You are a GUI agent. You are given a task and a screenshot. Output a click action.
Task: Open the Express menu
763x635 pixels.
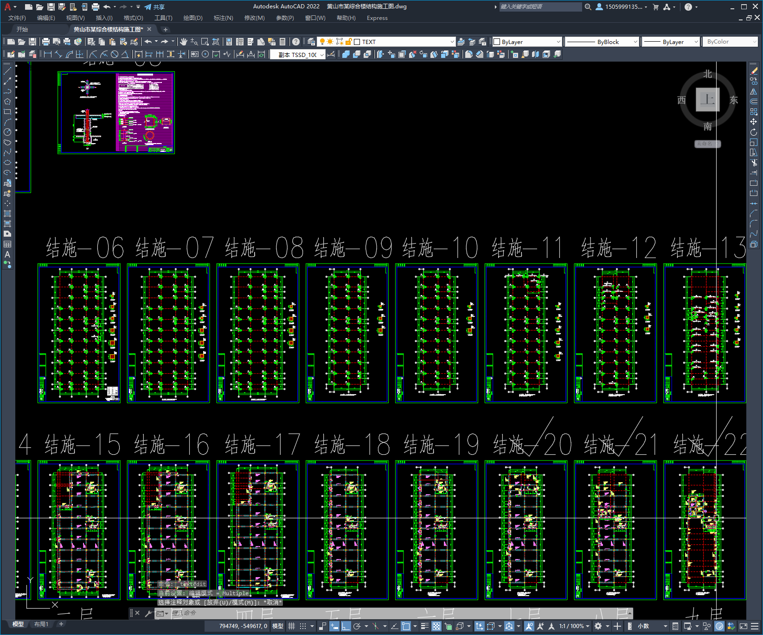(x=377, y=18)
